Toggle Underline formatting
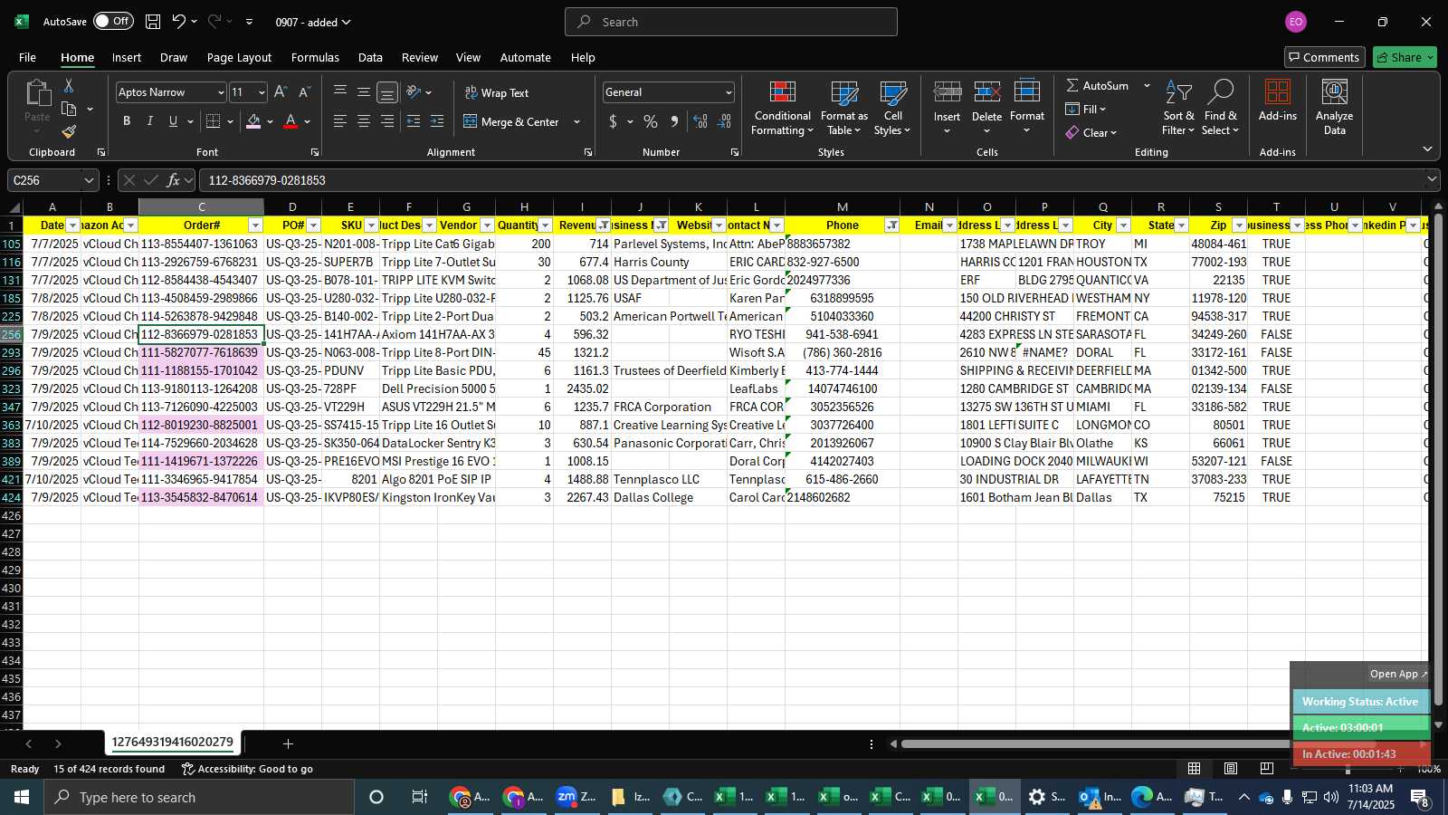The height and width of the screenshot is (815, 1448). 173,121
